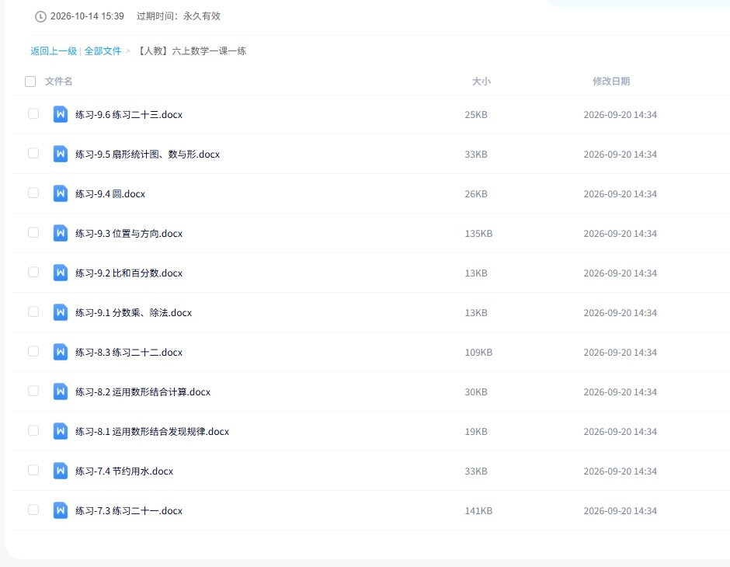Open file 练习-9.5 扇形统计图、数与形.docx
The height and width of the screenshot is (567, 730).
(148, 154)
